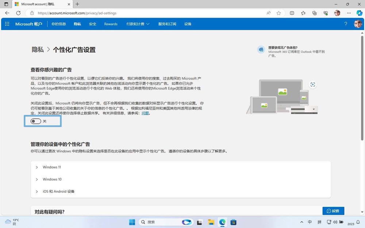Launch File Explorer from the taskbar
The image size is (365, 228).
click(x=211, y=222)
